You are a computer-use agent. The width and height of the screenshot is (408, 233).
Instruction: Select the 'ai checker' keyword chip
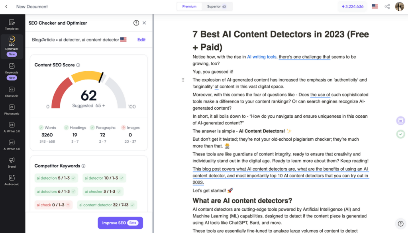[103, 192]
